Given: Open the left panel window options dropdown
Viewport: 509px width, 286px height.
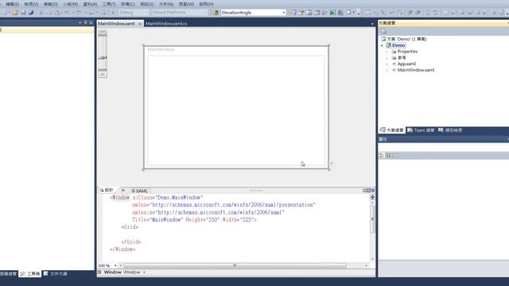Looking at the screenshot, I should (x=80, y=22).
